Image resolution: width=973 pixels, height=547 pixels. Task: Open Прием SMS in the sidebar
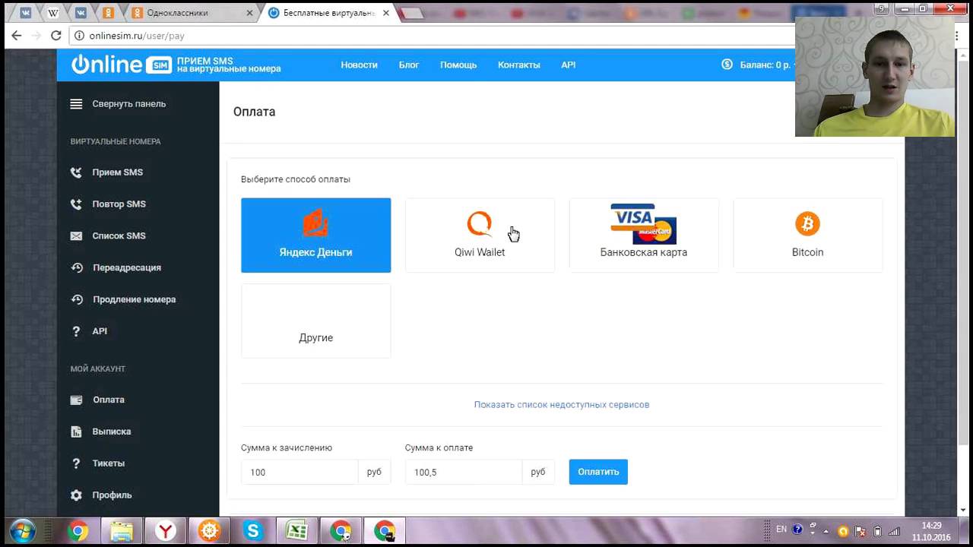117,172
